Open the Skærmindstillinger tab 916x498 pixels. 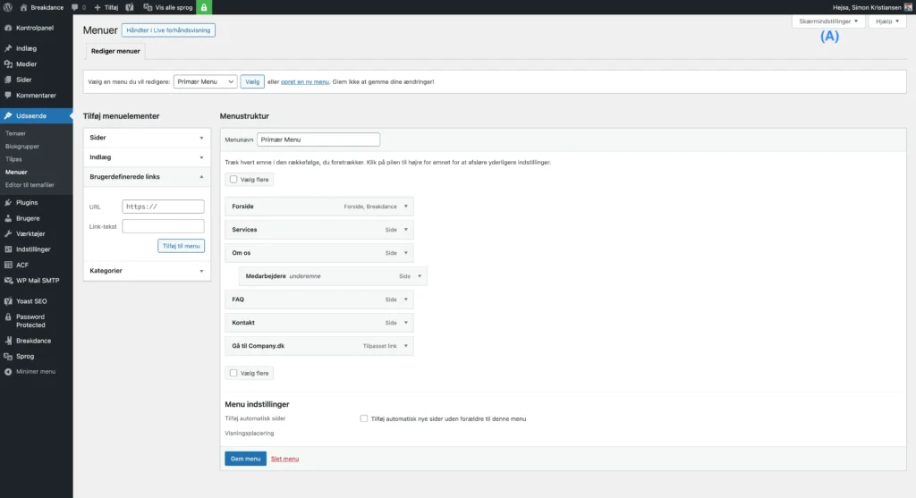(828, 21)
